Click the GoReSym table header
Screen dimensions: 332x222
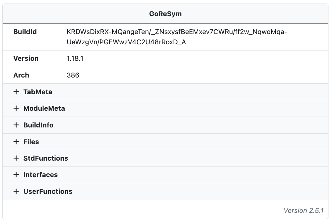[x=165, y=14]
